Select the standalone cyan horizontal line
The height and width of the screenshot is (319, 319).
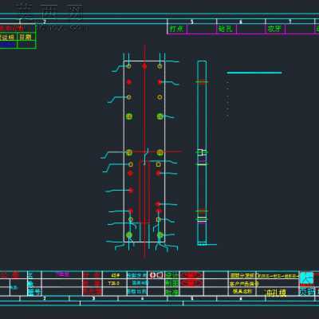[254, 73]
